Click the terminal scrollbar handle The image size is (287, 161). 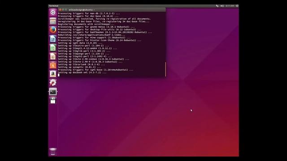(x=165, y=69)
